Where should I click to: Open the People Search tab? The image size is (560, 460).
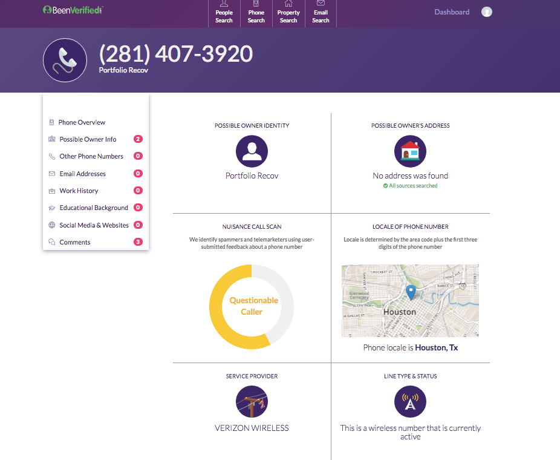[224, 13]
